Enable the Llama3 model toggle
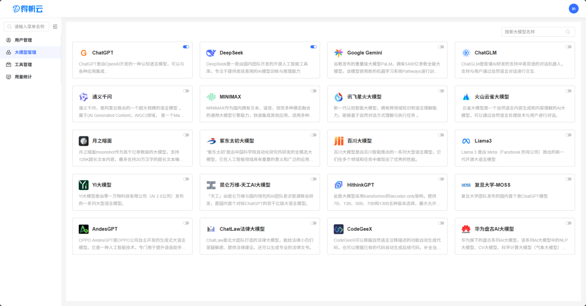Screen dimensions: 586x306 pos(569,135)
